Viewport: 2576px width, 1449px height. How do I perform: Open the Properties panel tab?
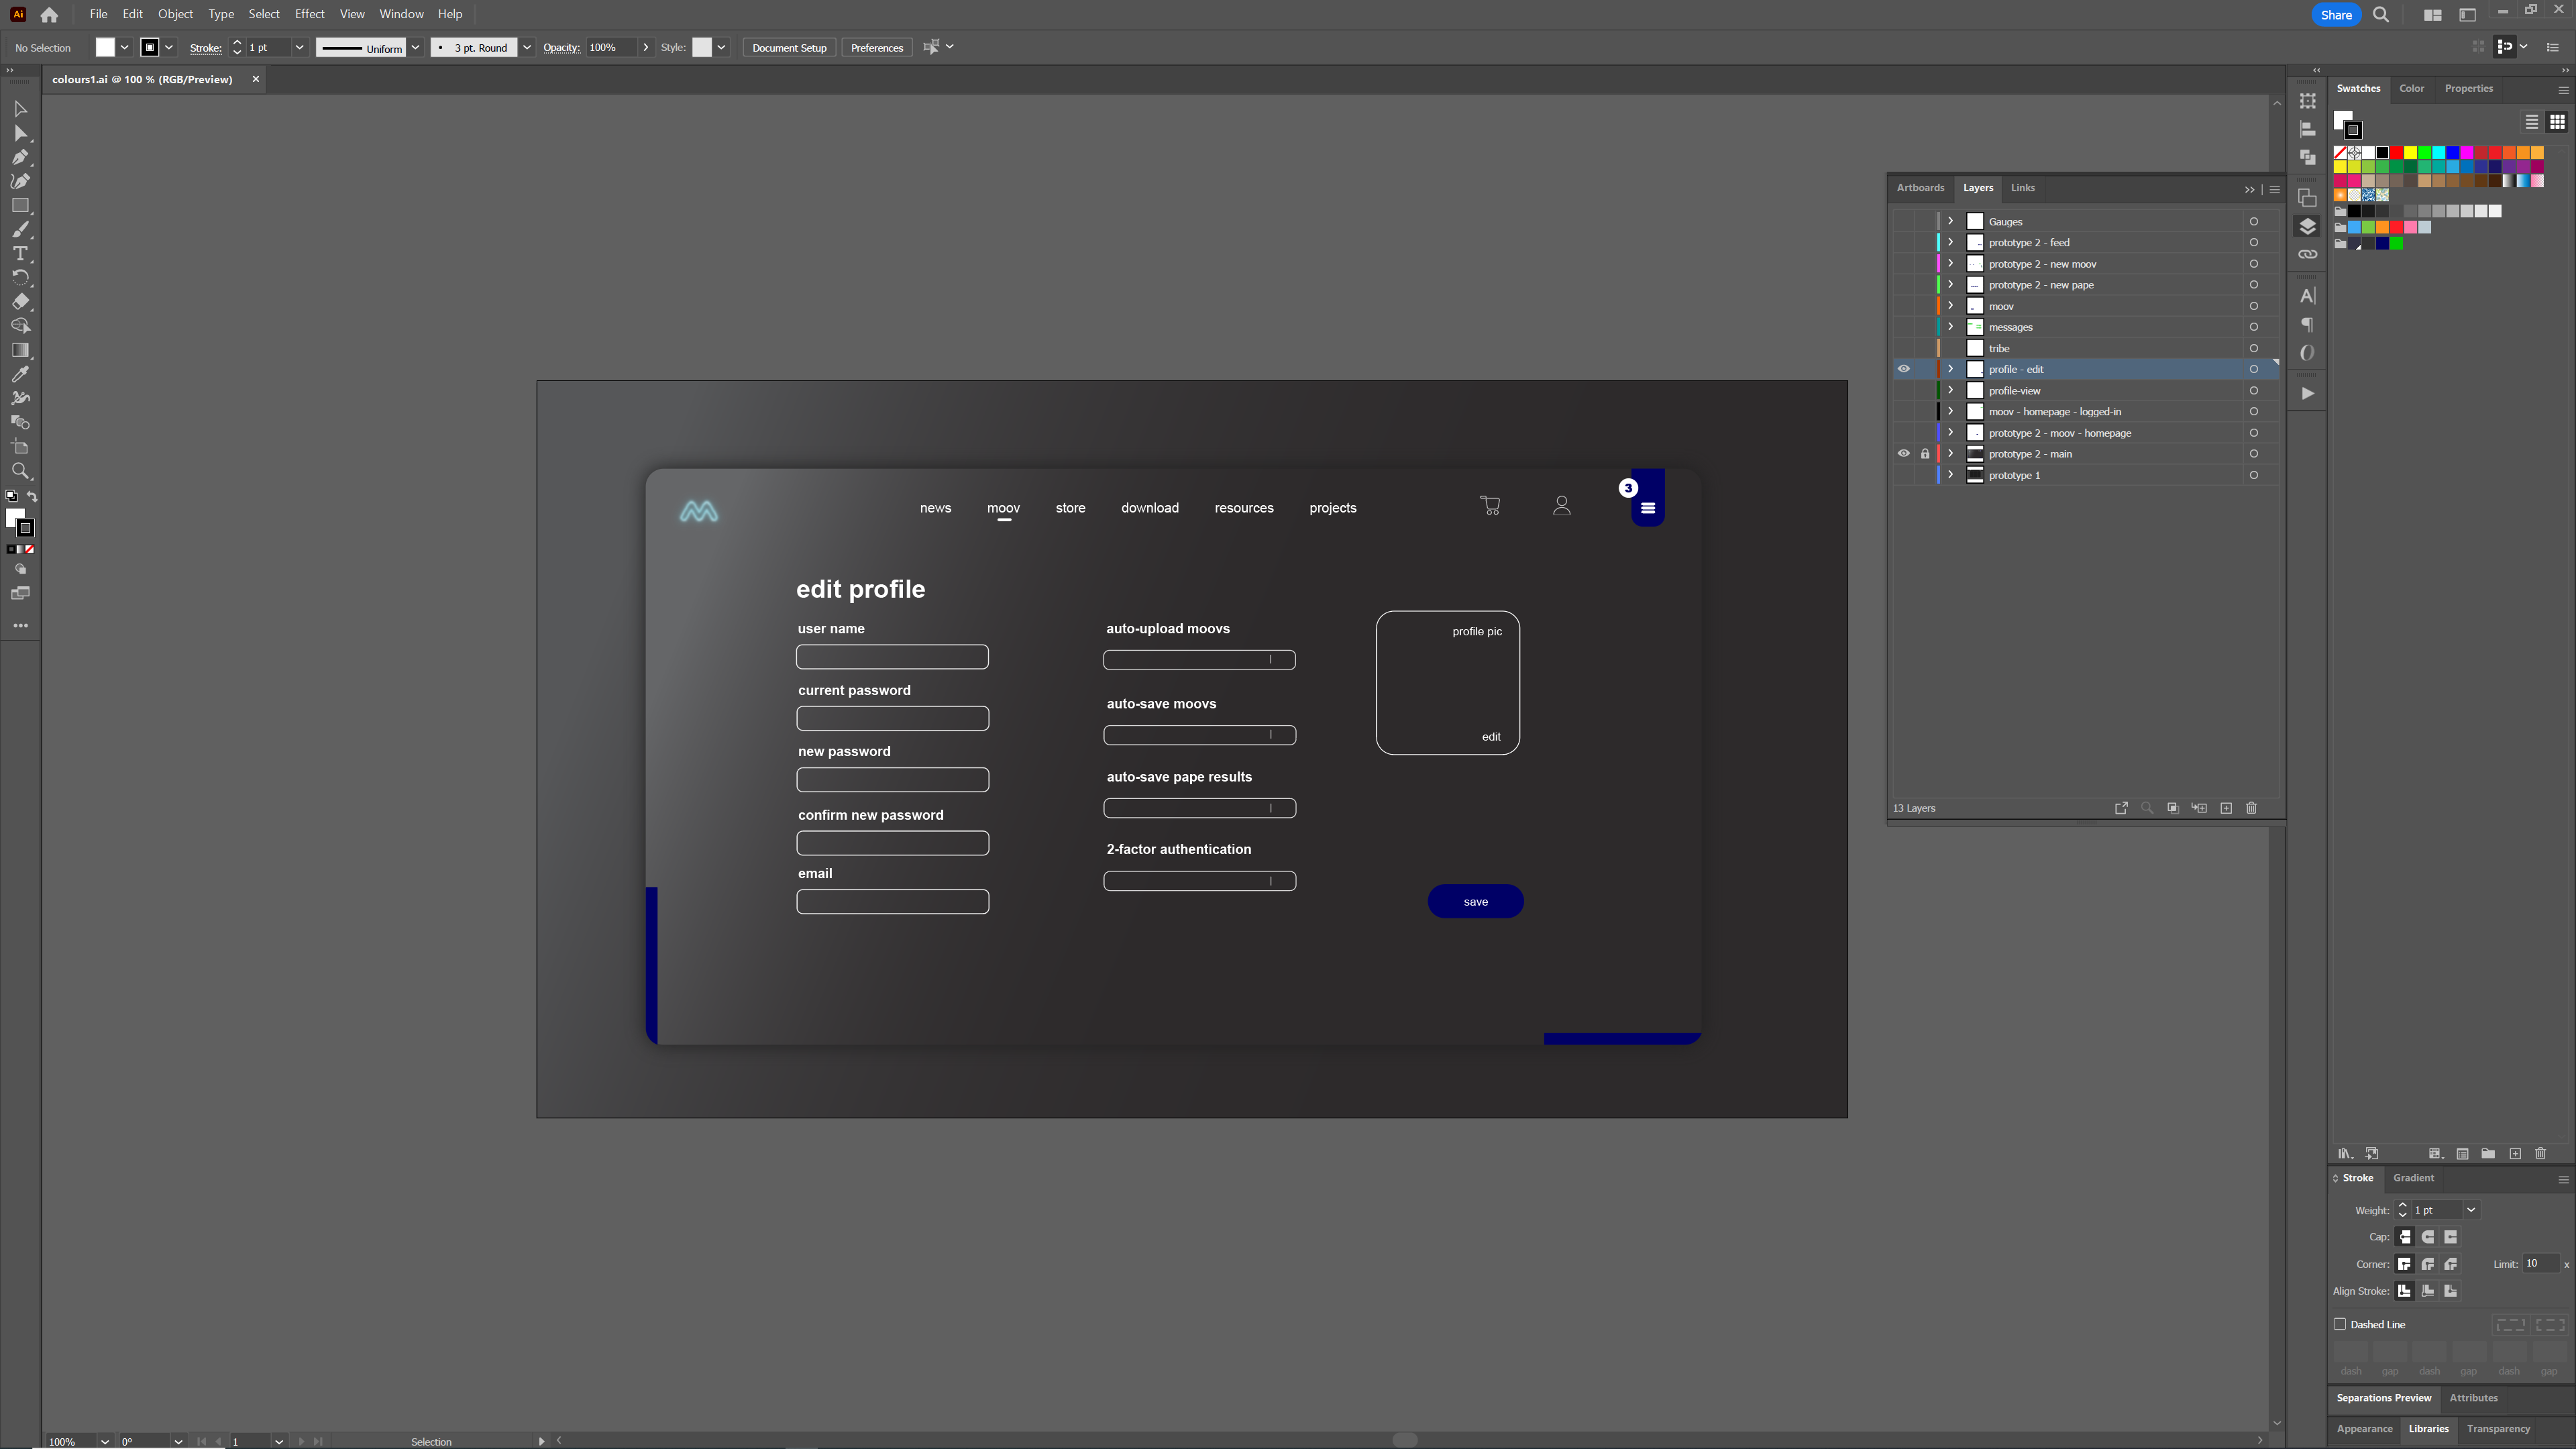2468,89
